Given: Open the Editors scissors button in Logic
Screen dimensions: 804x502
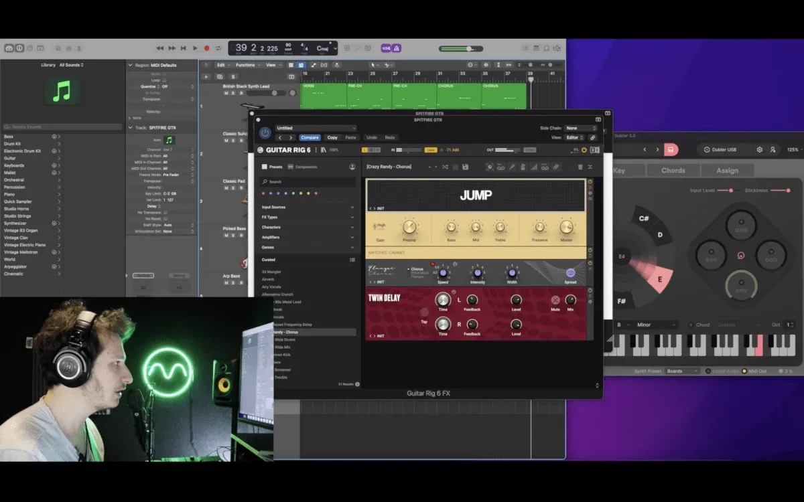Looking at the screenshot, I should click(x=78, y=48).
